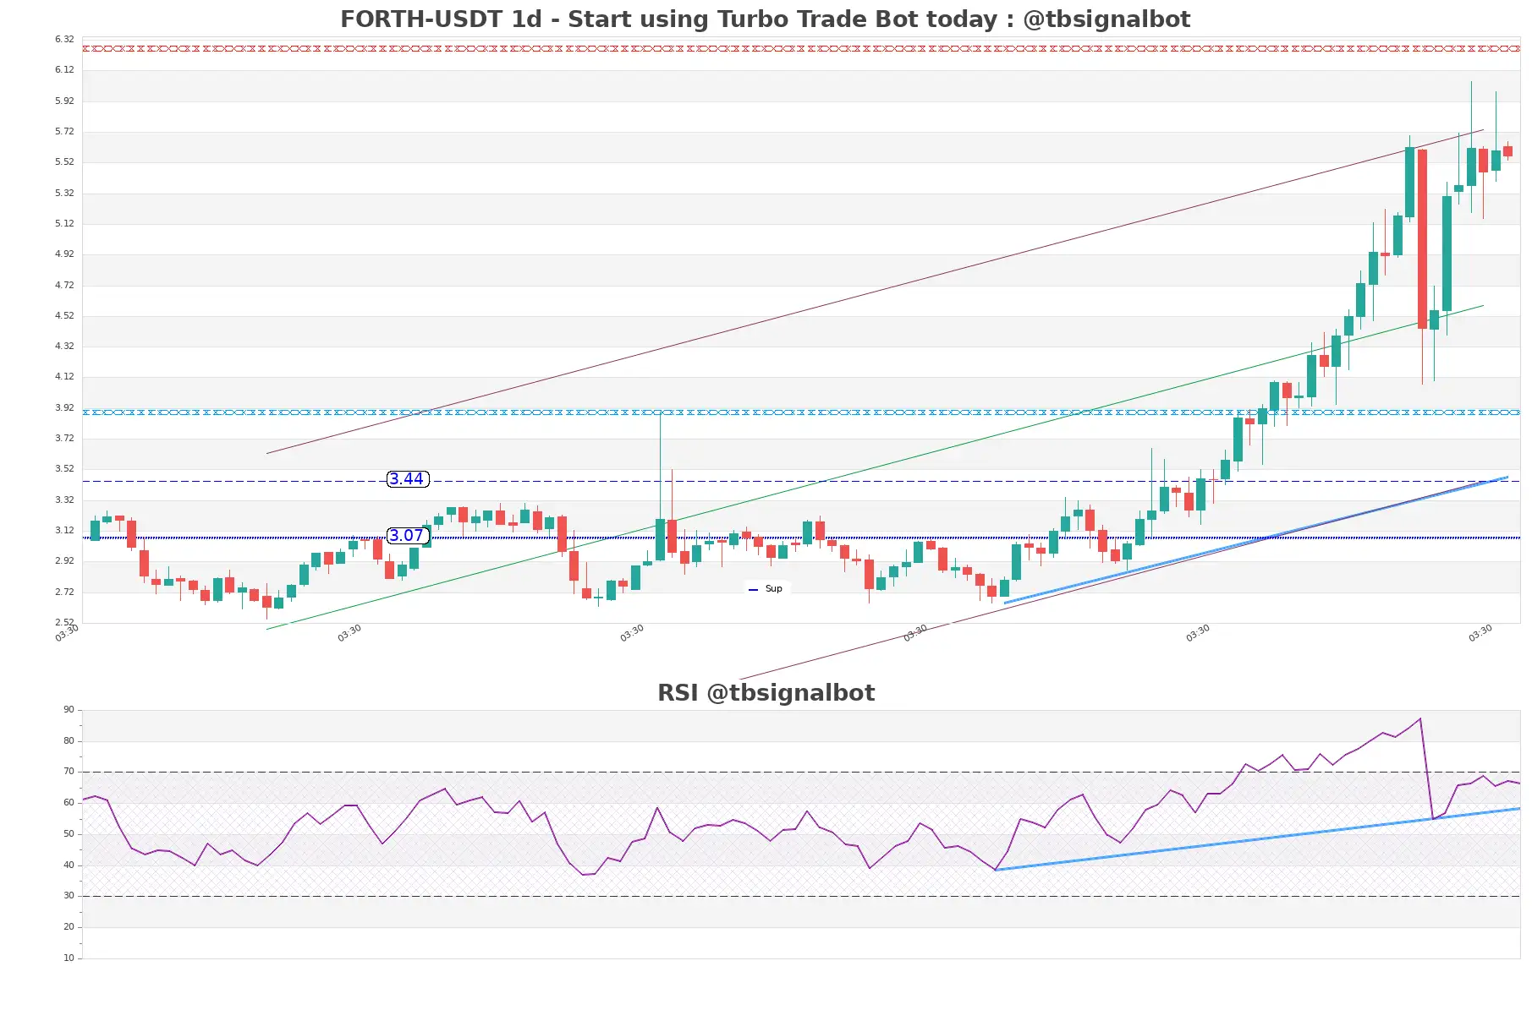Screen dimensions: 1532x1021
Task: Click the RSI 90 axis label
Action: pos(69,710)
